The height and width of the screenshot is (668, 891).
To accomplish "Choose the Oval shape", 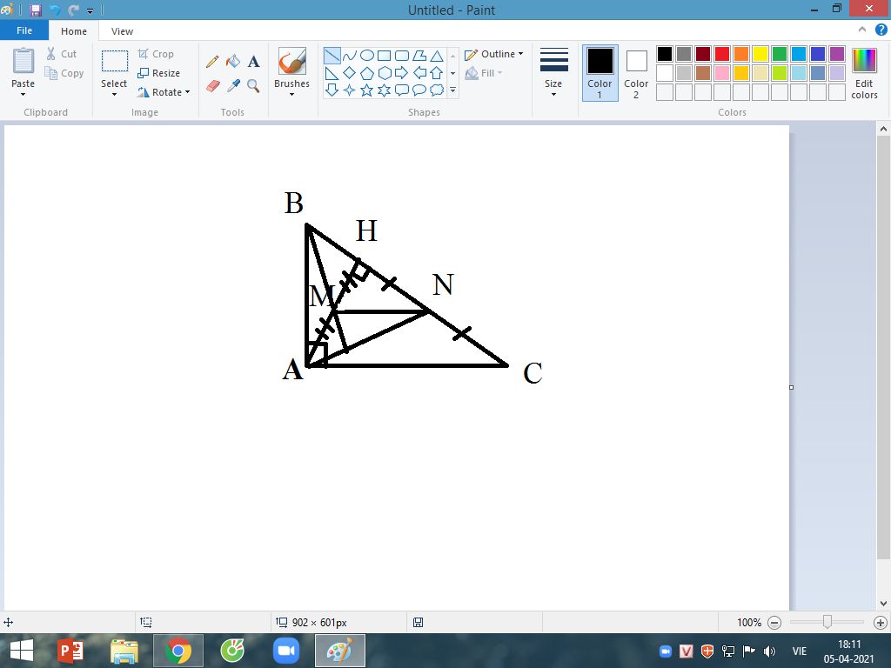I will [x=367, y=55].
